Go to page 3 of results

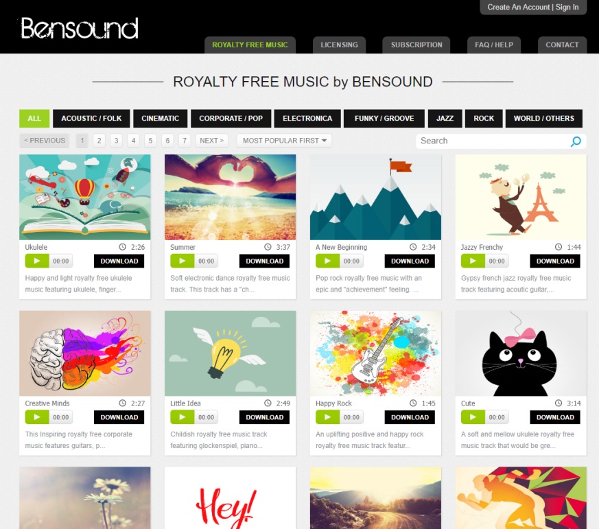click(x=116, y=141)
